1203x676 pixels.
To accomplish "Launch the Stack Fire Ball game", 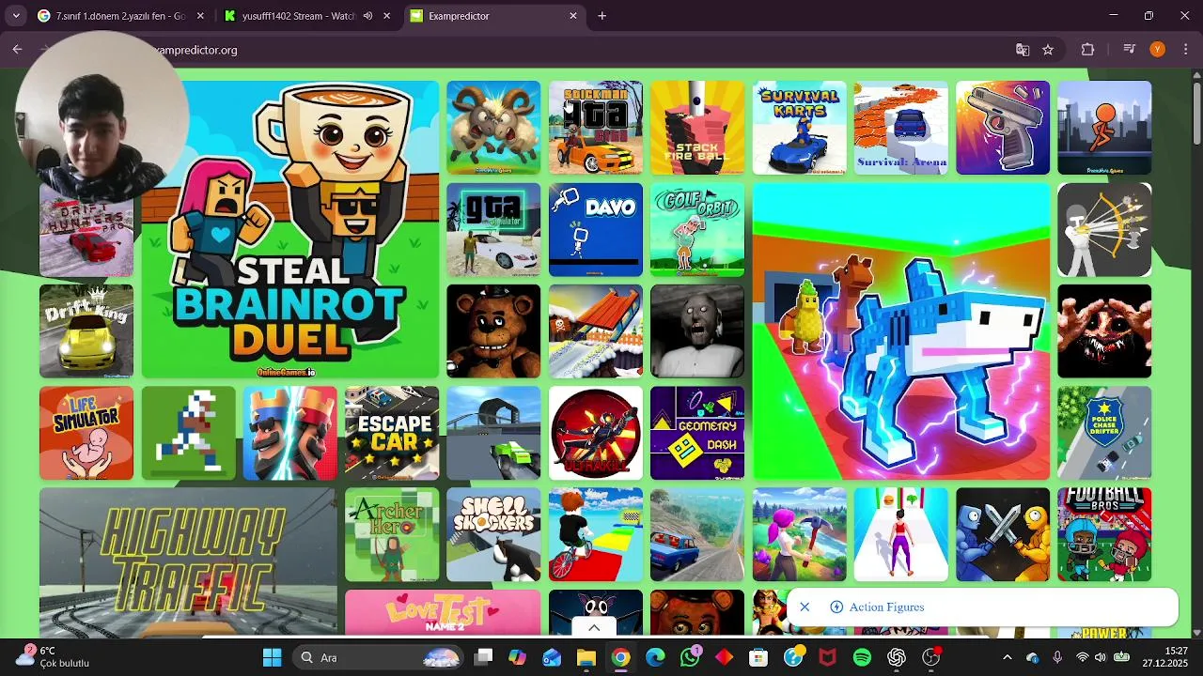I will pos(697,128).
